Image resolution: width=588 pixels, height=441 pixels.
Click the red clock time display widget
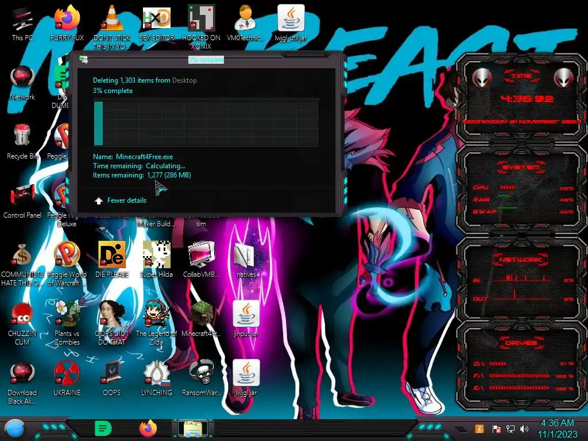coord(527,99)
